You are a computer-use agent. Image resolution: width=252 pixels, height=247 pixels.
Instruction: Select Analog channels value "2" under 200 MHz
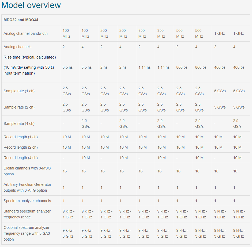101,47
